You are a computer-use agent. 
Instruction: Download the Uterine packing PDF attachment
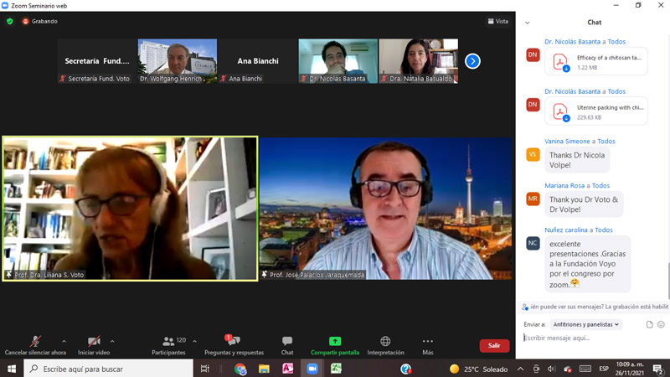560,112
